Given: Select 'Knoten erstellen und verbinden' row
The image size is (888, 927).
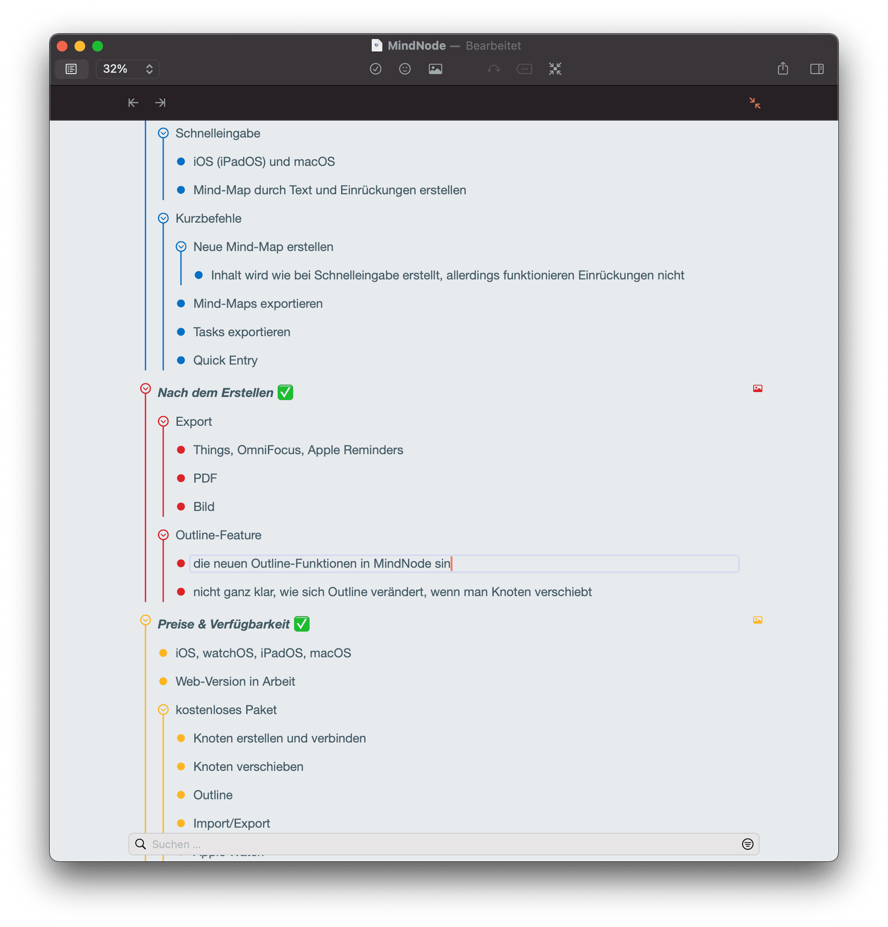Looking at the screenshot, I should [279, 738].
